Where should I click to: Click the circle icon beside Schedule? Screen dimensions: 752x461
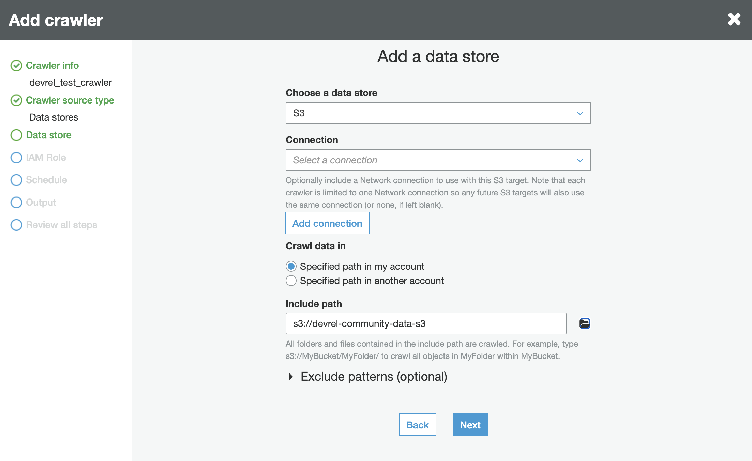16,180
